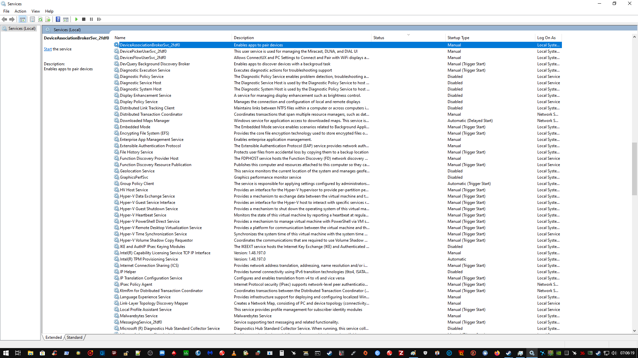Click the vertical scrollbar down arrow
638x358 pixels.
(x=634, y=330)
